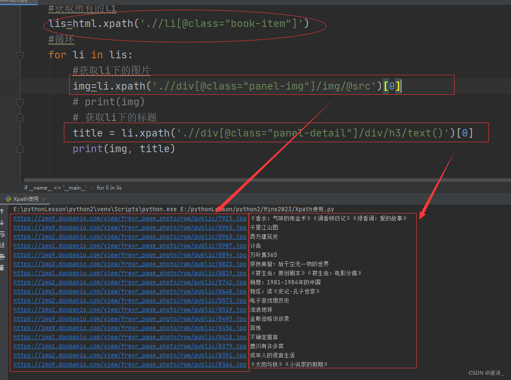Click code line 'img=li.xpath' in editor
This screenshot has width=511, height=380.
click(x=237, y=86)
